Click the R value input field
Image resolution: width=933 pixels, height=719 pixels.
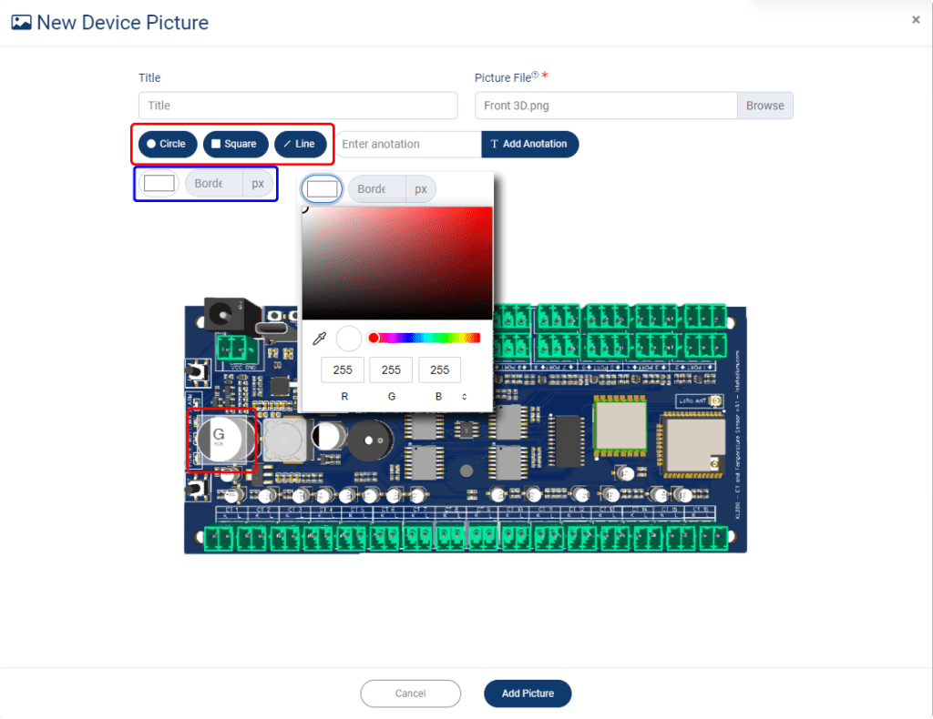pos(343,370)
